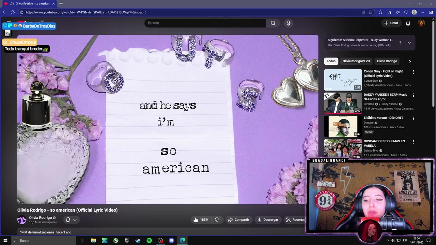436x245 pixels.
Task: Click the browser address bar URL
Action: [86, 12]
